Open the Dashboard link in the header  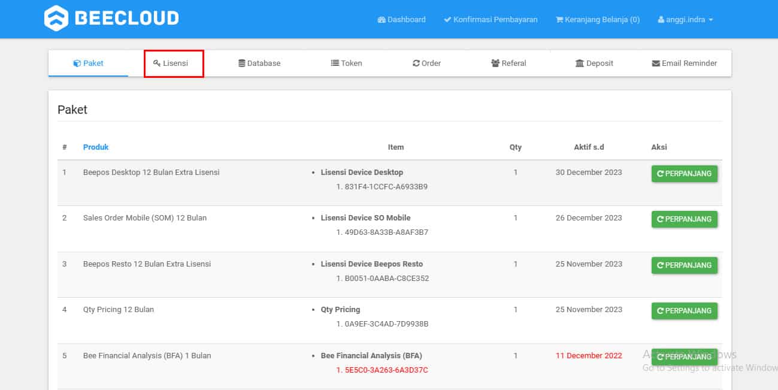(401, 19)
